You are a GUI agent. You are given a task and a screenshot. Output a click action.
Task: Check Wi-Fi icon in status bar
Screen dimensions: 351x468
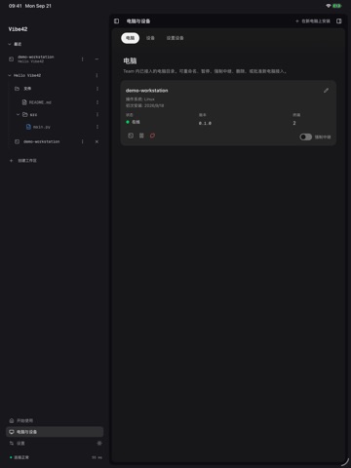(329, 6)
